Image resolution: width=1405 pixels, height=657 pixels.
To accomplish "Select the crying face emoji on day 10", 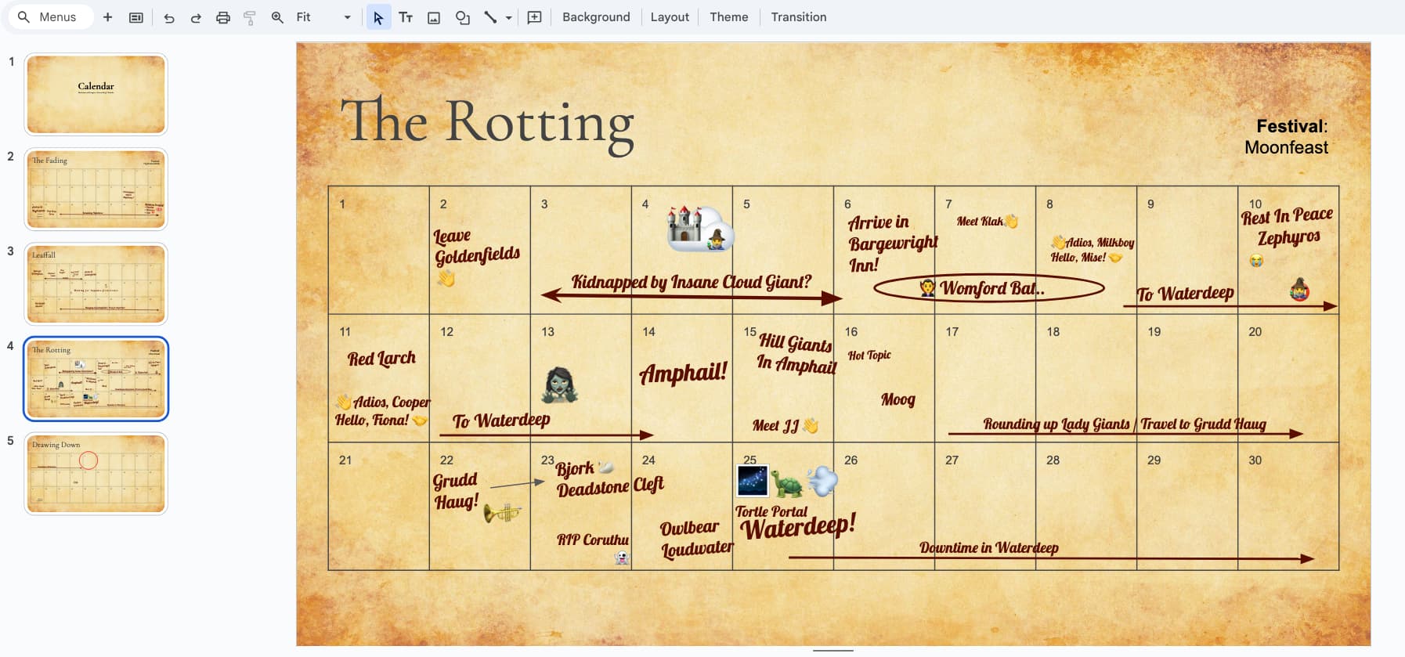I will pyautogui.click(x=1256, y=261).
